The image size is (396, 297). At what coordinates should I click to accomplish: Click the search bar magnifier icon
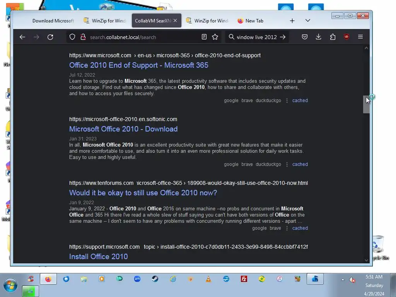pyautogui.click(x=231, y=37)
